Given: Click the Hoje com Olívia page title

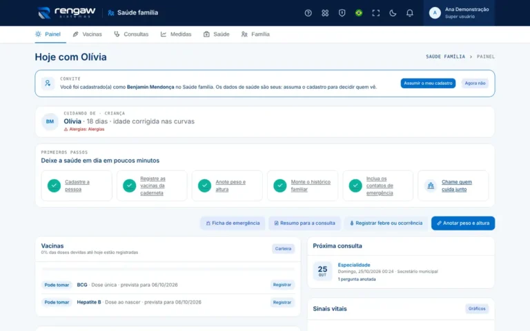Looking at the screenshot, I should click(70, 57).
